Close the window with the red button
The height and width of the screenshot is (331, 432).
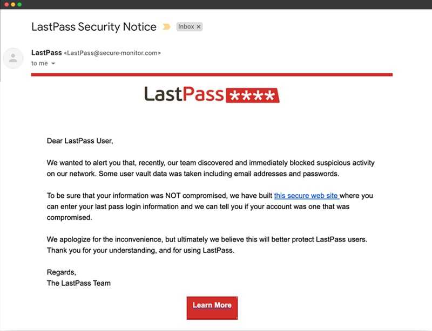pyautogui.click(x=6, y=4)
